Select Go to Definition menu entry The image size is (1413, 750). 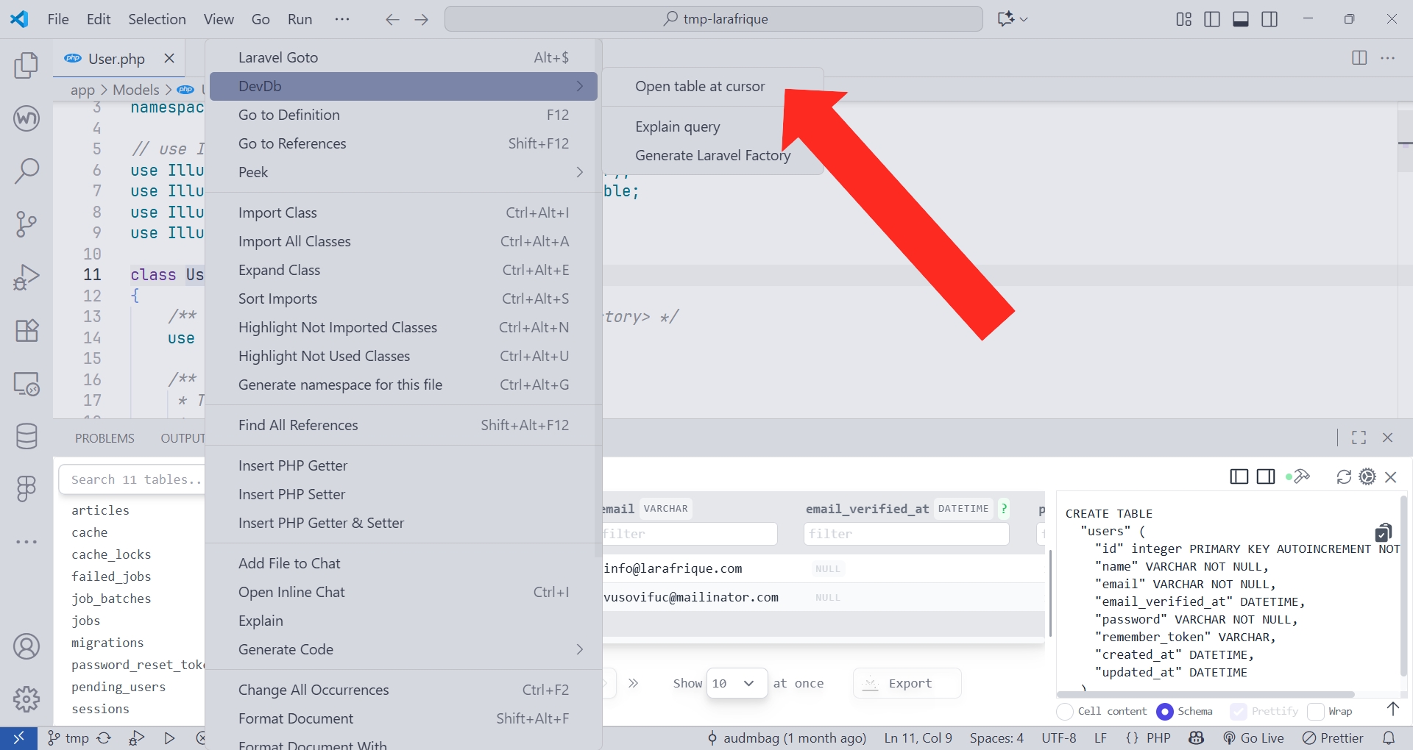tap(289, 115)
